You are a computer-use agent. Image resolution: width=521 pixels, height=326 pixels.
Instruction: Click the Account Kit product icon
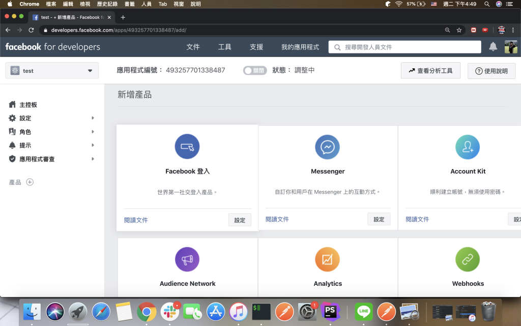coord(468,147)
